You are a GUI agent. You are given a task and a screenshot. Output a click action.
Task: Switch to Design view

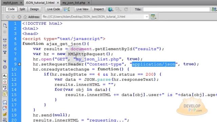point(34,9)
